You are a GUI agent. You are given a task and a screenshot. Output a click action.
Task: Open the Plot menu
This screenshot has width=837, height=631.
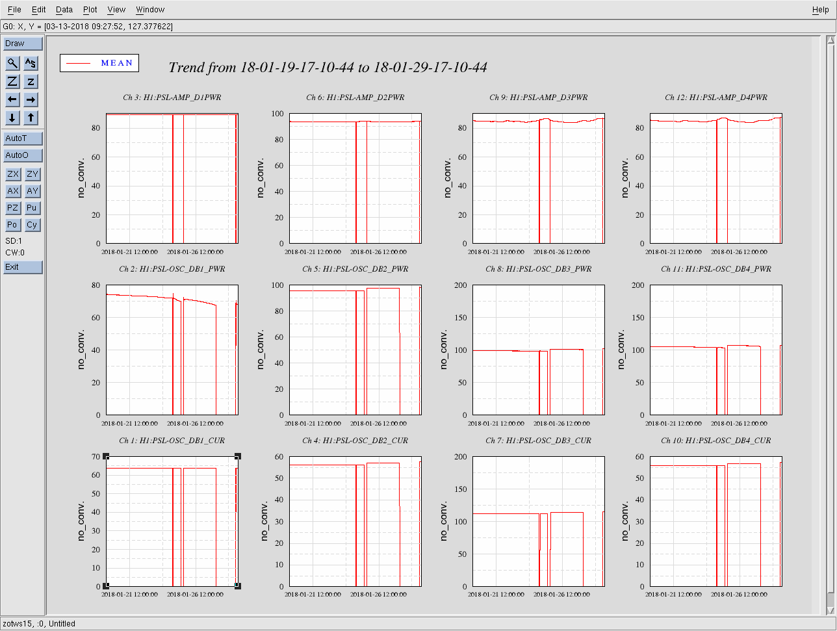90,10
